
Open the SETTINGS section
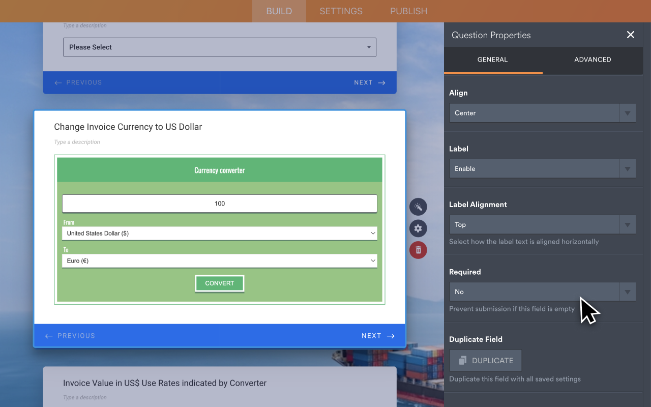pos(340,11)
